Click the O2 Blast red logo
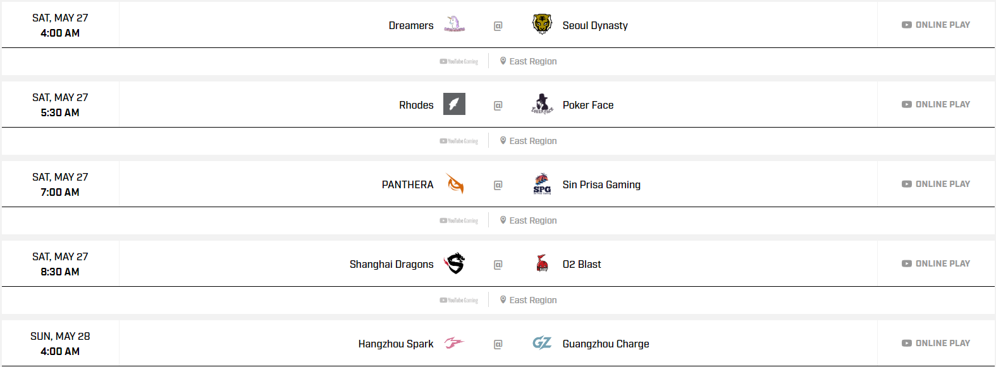Image resolution: width=996 pixels, height=367 pixels. tap(542, 263)
